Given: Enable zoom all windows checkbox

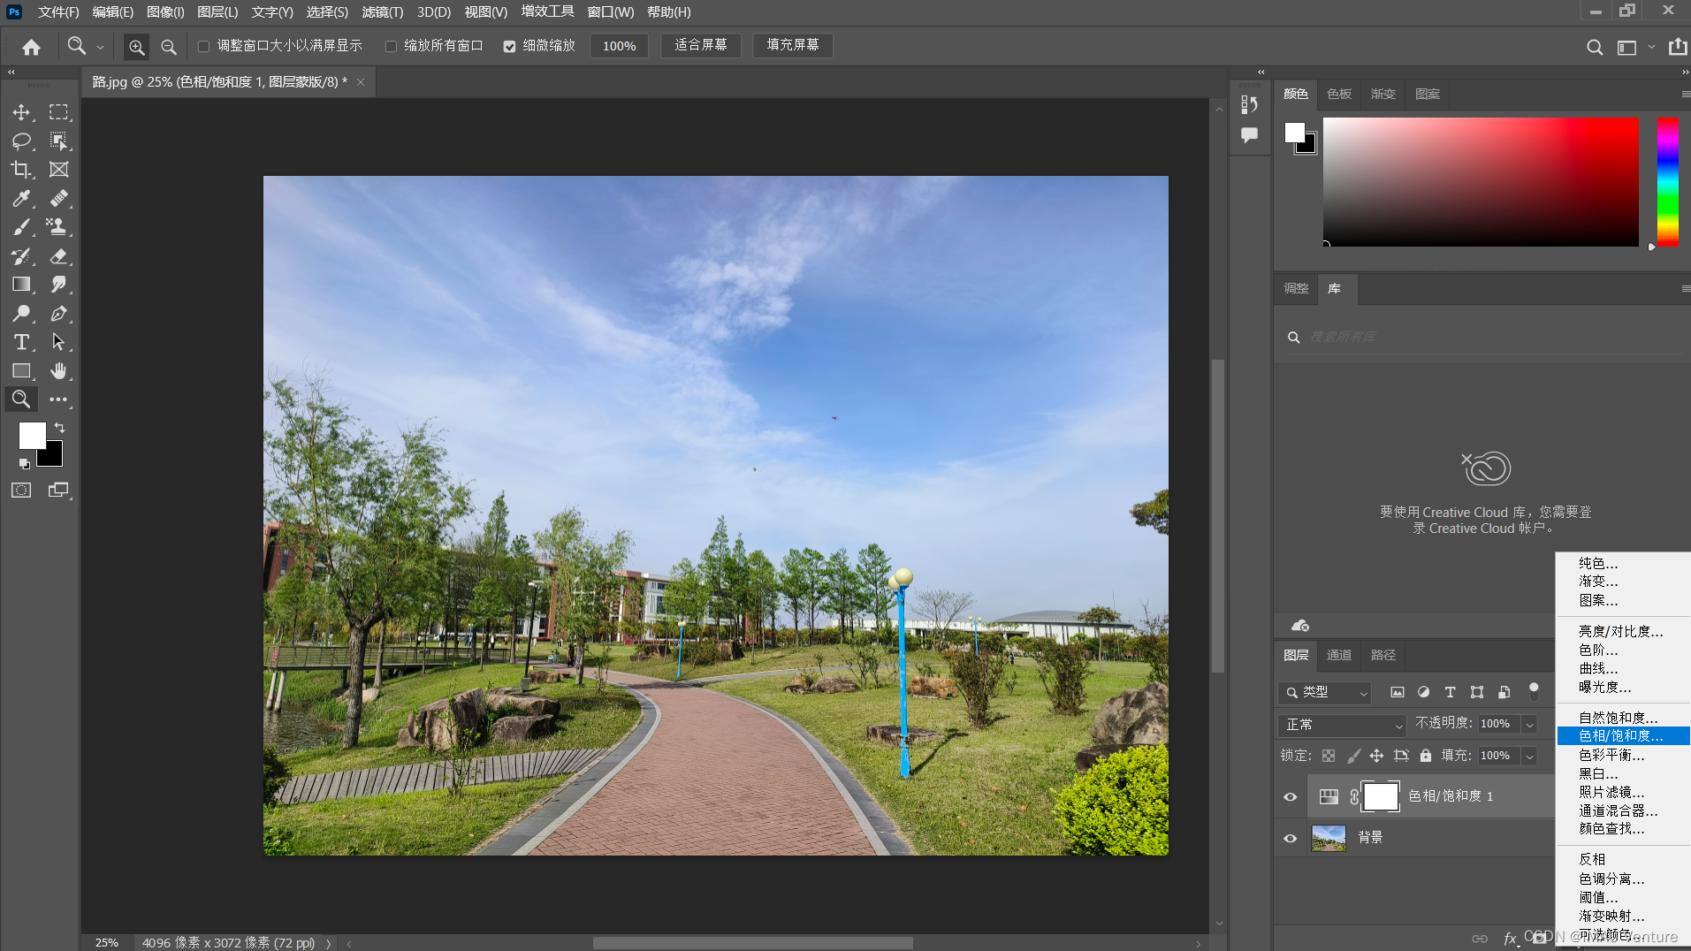Looking at the screenshot, I should (x=391, y=46).
